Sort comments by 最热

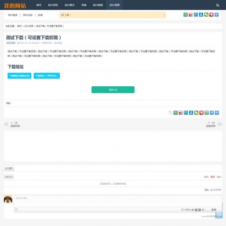tap(219, 177)
